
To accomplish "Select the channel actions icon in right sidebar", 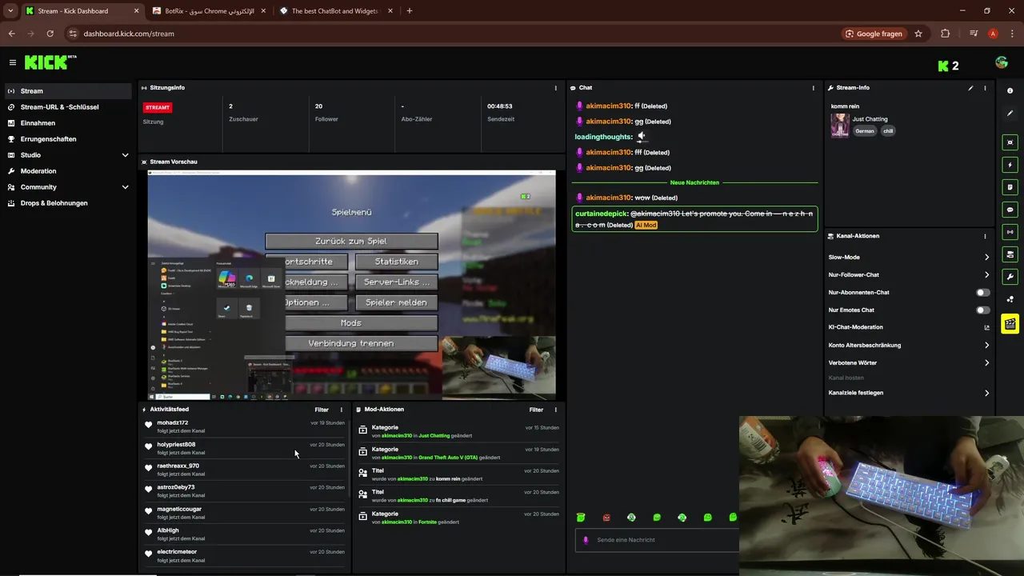I will point(1010,254).
